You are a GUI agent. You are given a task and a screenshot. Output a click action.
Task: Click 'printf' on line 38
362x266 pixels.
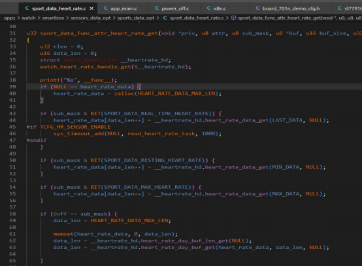coord(50,80)
